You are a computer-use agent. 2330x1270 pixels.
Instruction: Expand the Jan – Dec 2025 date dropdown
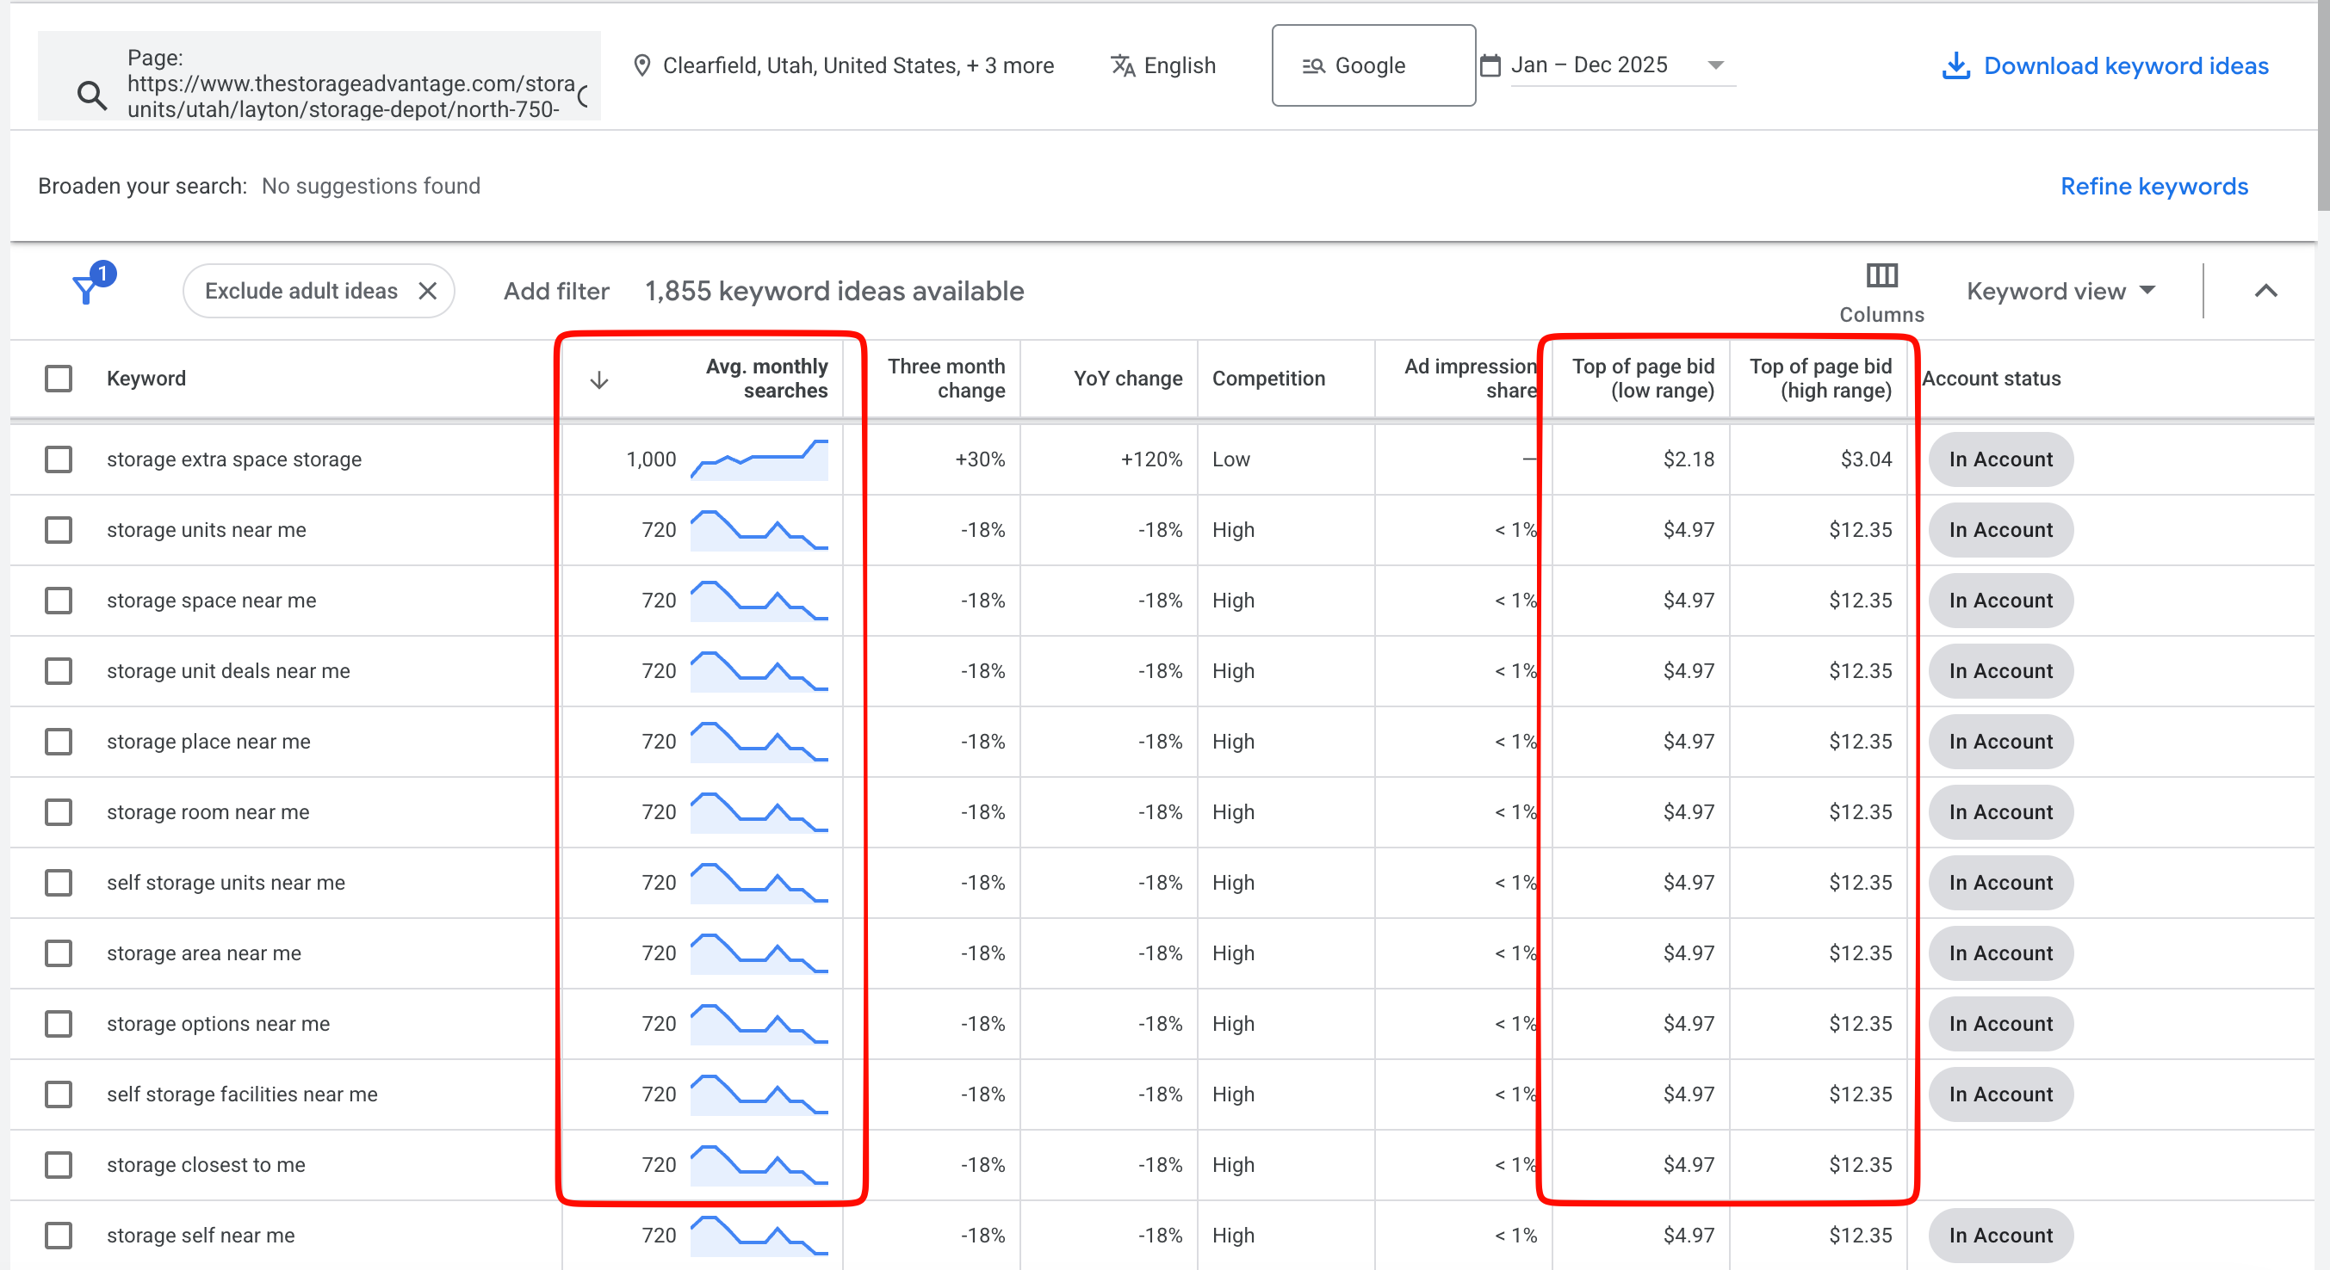[x=1715, y=65]
